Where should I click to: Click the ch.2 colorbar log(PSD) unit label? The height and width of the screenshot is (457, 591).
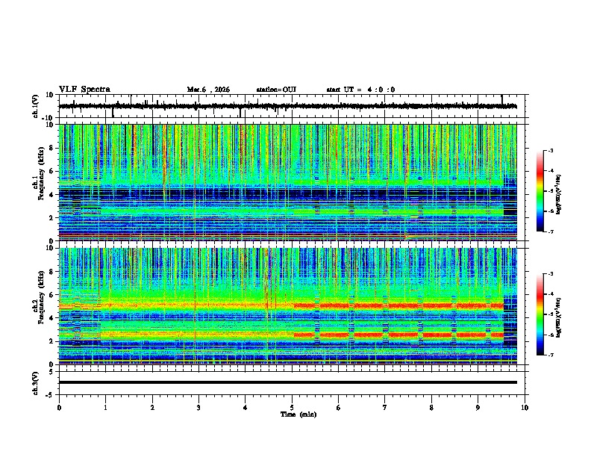point(559,317)
